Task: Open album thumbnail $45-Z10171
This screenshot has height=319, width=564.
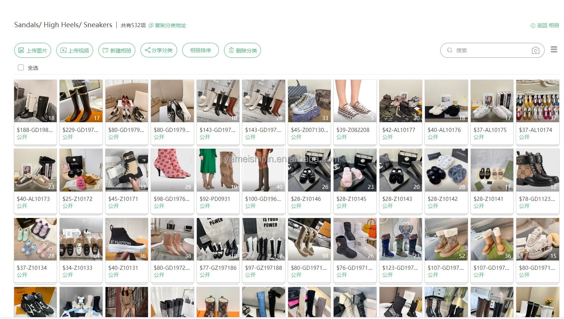Action: tap(127, 170)
